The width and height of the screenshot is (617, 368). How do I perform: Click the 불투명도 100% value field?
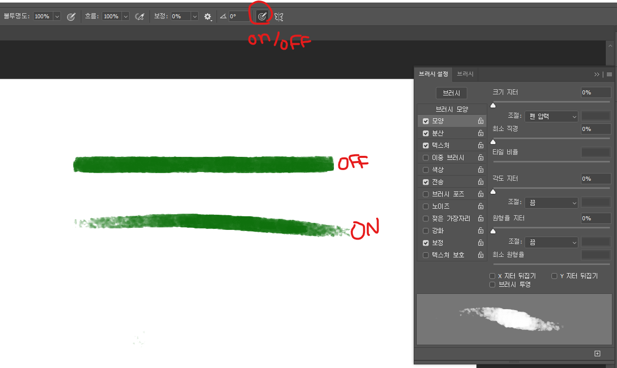tap(43, 16)
